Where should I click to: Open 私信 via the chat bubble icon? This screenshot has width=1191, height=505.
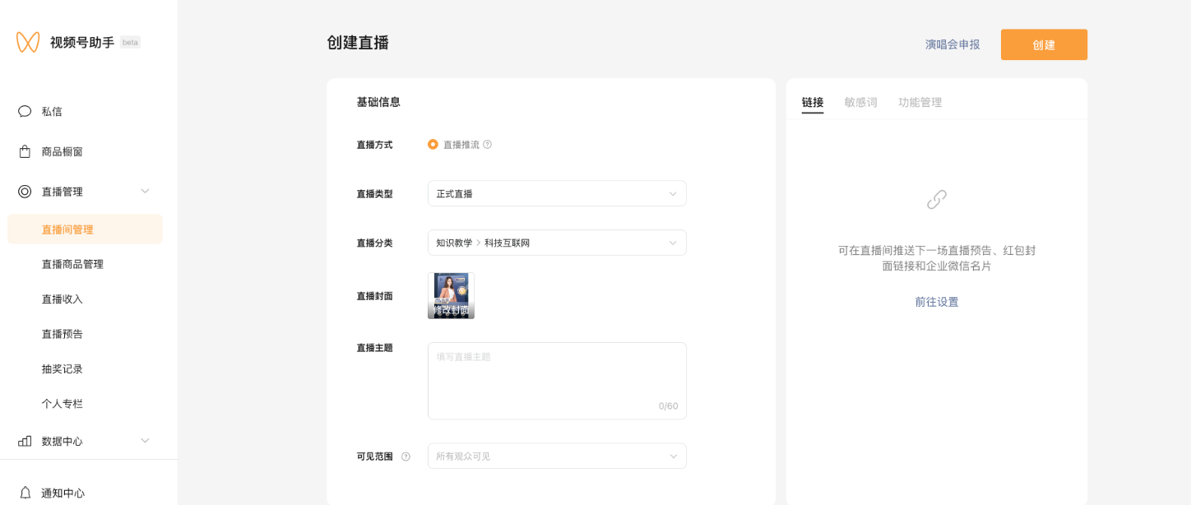coord(25,111)
